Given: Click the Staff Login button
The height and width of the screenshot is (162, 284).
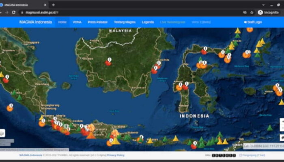Looking at the screenshot, I should click(253, 22).
